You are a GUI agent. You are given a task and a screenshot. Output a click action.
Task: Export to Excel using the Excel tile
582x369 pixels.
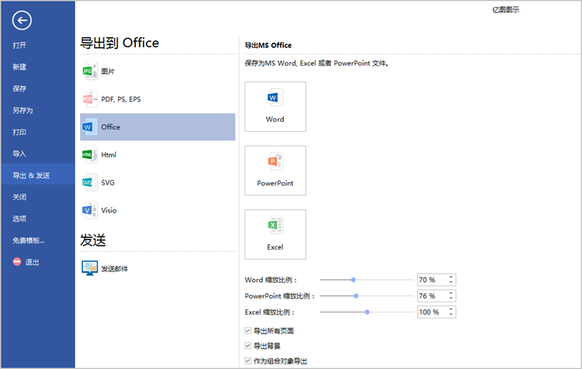pyautogui.click(x=275, y=234)
